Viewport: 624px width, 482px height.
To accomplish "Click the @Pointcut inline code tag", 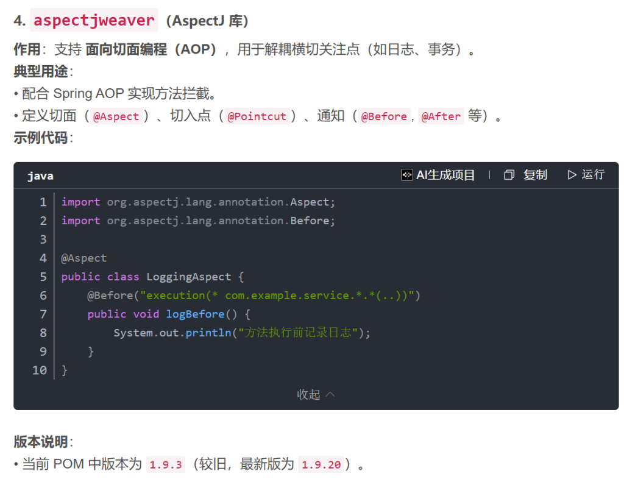I will tap(257, 116).
